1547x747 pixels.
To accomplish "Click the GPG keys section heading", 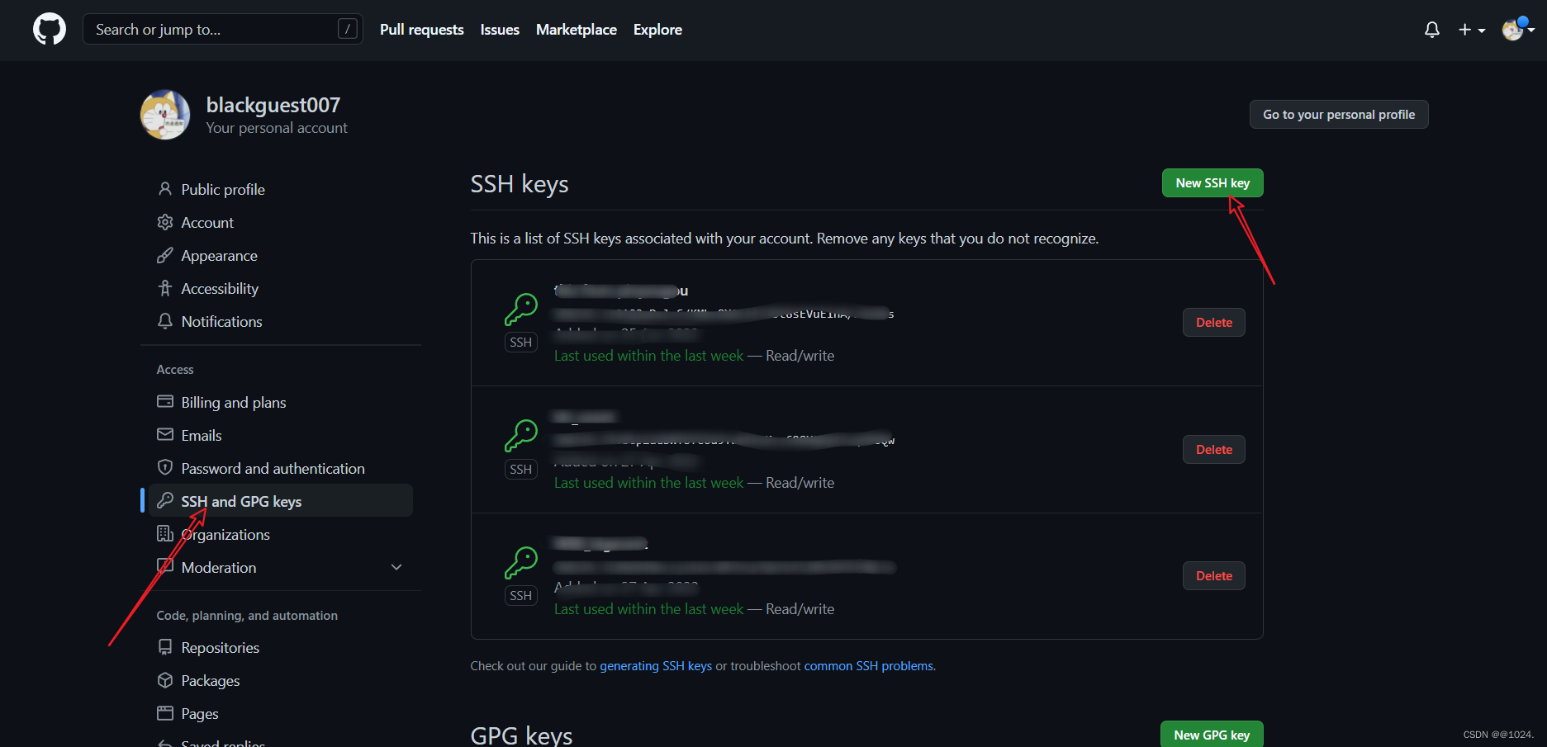I will point(521,735).
